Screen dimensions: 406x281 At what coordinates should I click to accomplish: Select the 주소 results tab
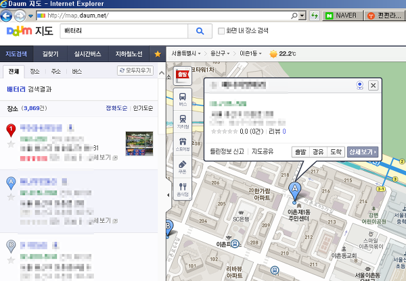tap(56, 72)
